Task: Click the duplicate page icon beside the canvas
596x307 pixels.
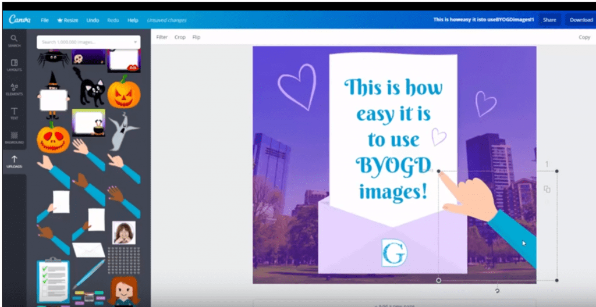Action: coord(547,189)
